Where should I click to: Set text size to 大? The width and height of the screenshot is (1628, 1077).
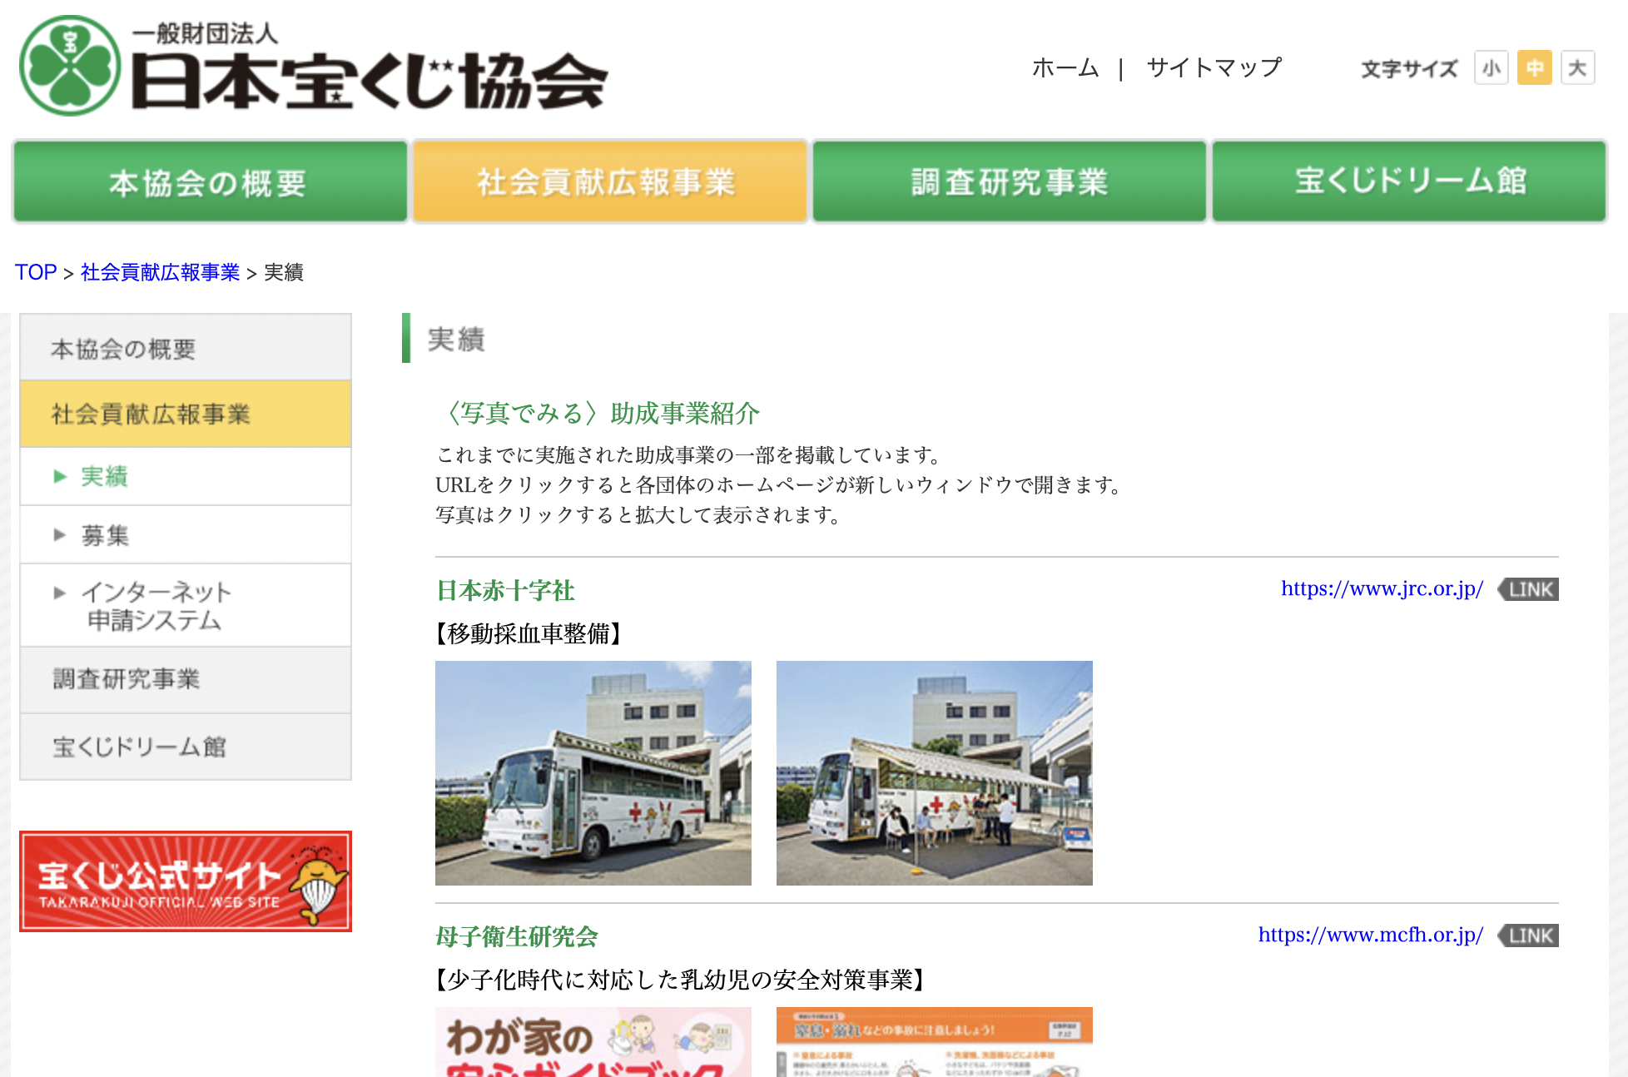[1577, 67]
